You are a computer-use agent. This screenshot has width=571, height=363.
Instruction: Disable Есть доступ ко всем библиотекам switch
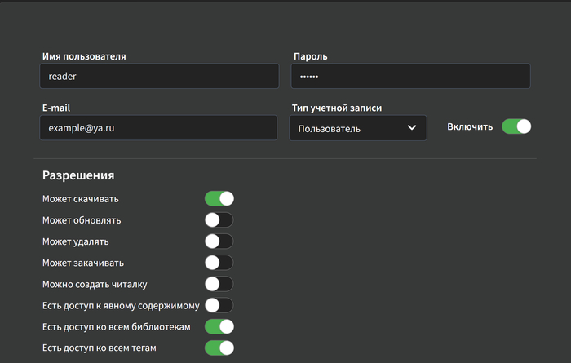219,327
